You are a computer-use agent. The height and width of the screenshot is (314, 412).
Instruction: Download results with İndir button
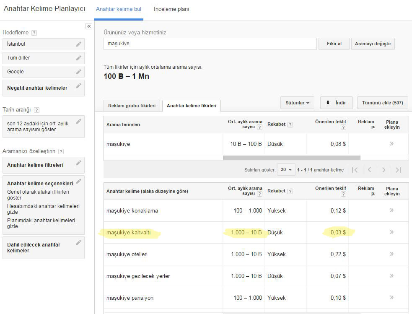tap(336, 103)
